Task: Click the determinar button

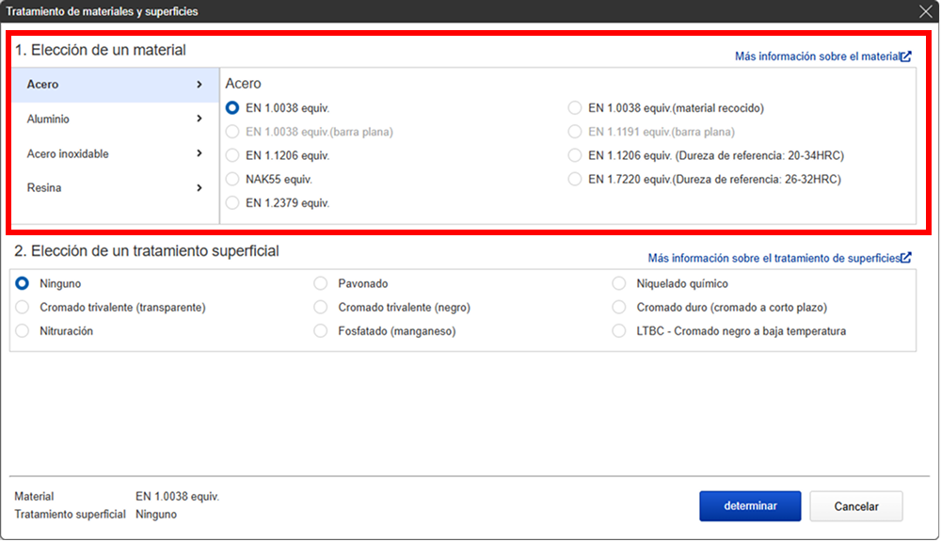Action: coord(750,506)
